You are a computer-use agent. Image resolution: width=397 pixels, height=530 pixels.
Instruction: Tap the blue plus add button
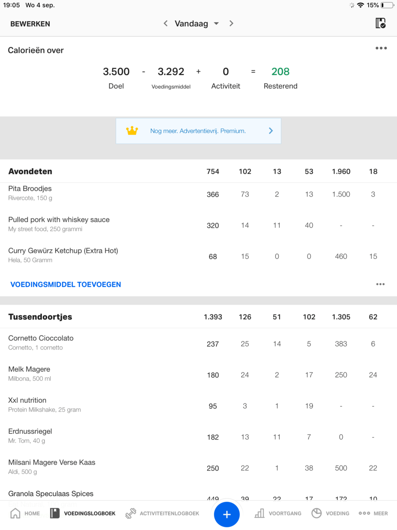pos(227,515)
